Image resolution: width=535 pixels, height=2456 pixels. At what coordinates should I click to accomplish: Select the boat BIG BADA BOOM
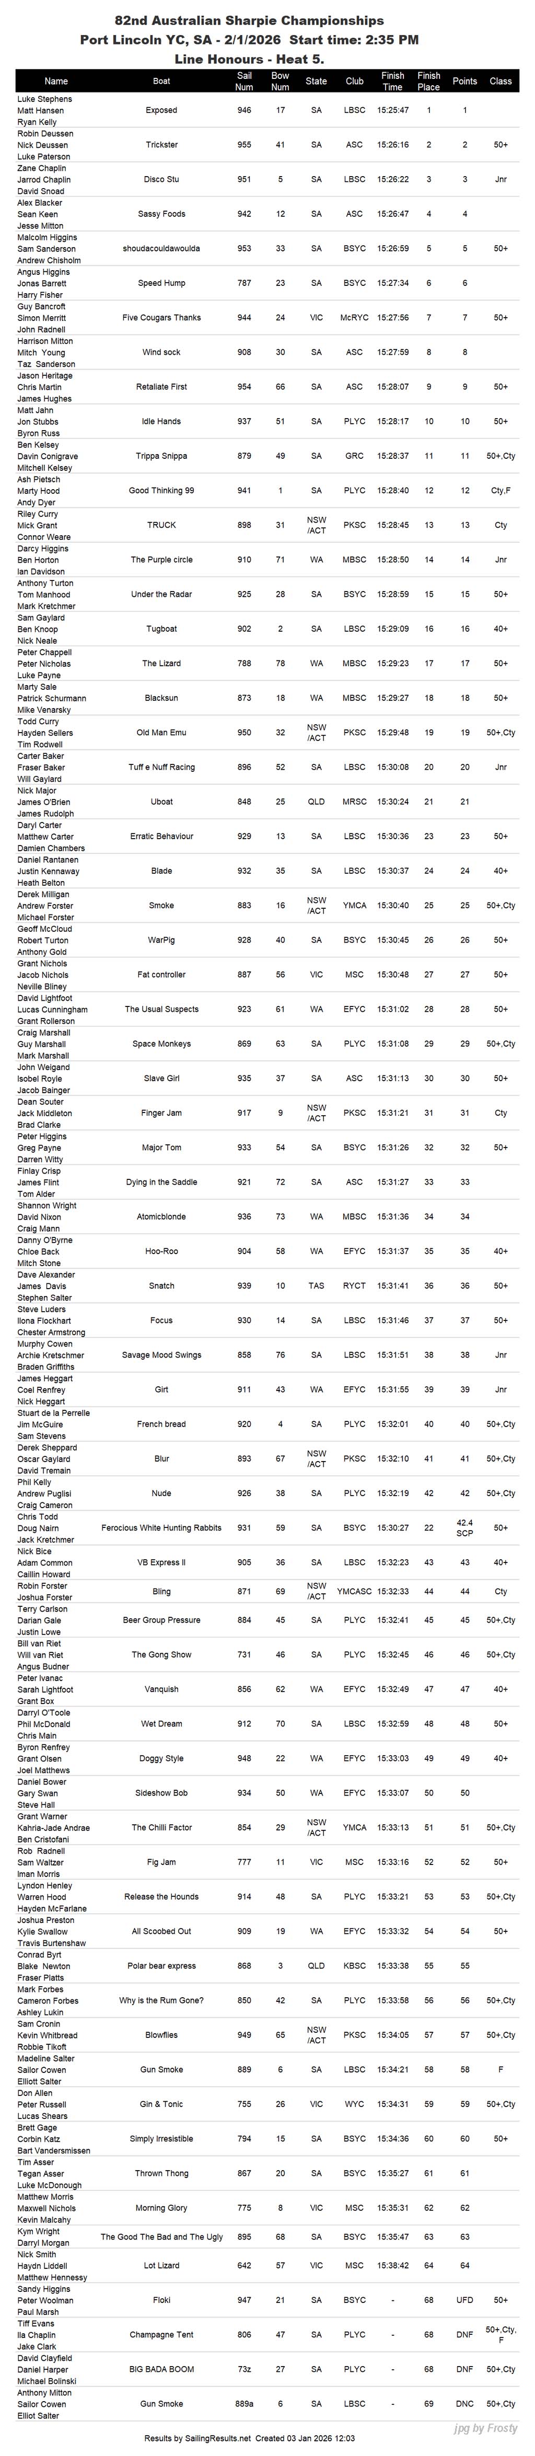coord(161,2368)
